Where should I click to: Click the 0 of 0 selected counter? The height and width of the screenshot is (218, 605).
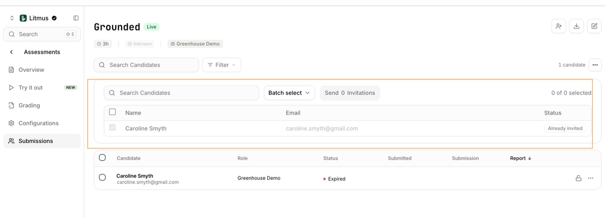click(x=571, y=93)
